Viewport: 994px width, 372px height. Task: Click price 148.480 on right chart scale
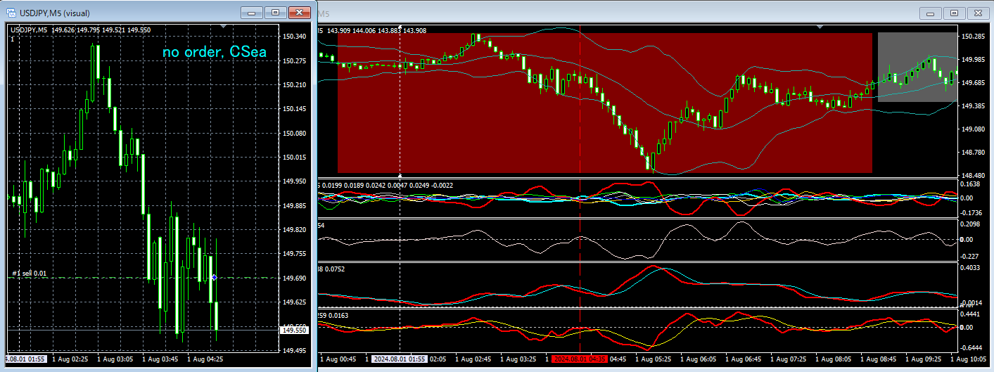coord(973,175)
